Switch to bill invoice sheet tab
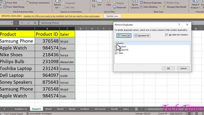204x115 pixels. click(x=100, y=109)
